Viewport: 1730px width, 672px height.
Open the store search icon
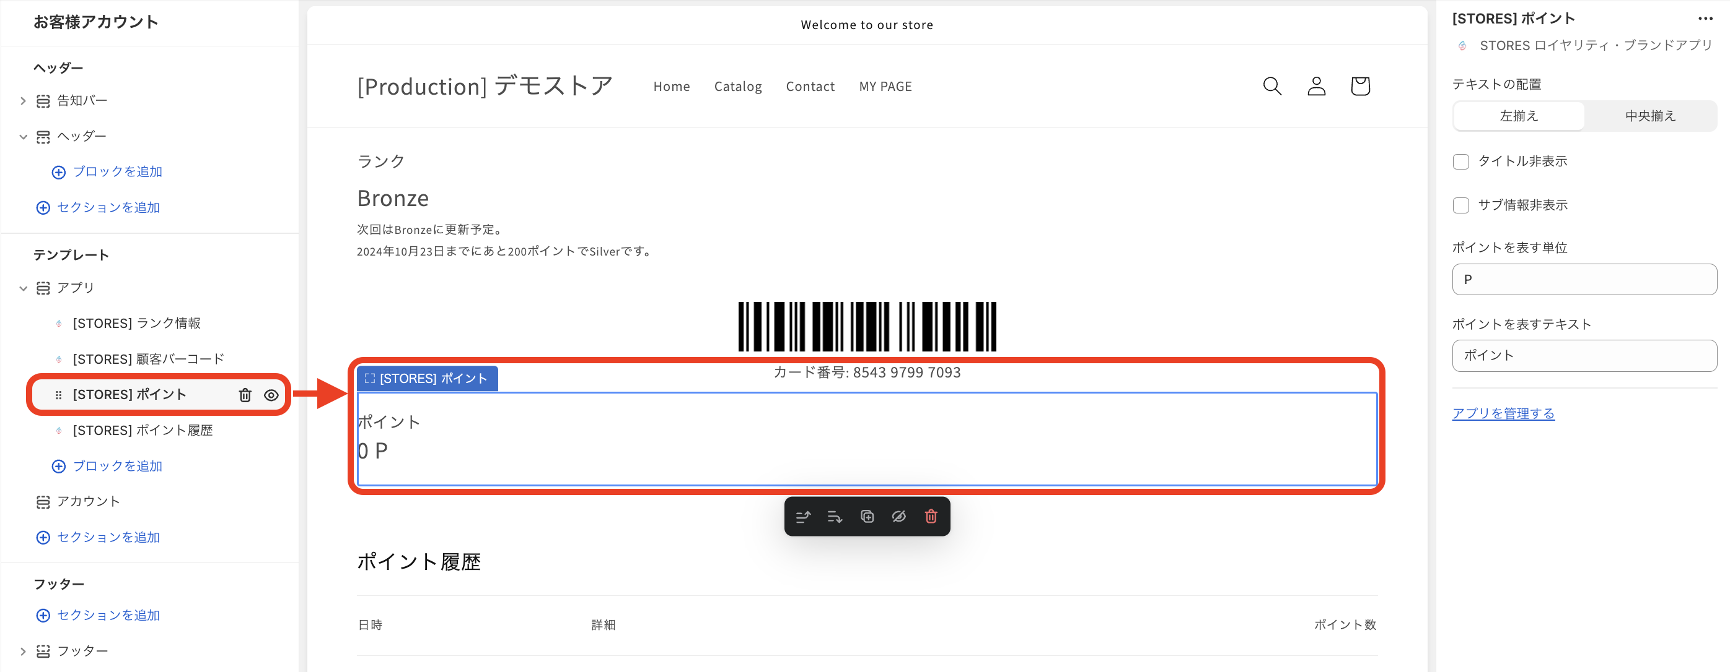[1271, 86]
